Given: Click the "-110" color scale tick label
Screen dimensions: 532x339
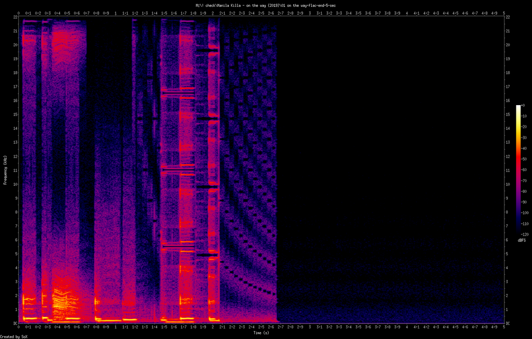Looking at the screenshot, I should 525,223.
